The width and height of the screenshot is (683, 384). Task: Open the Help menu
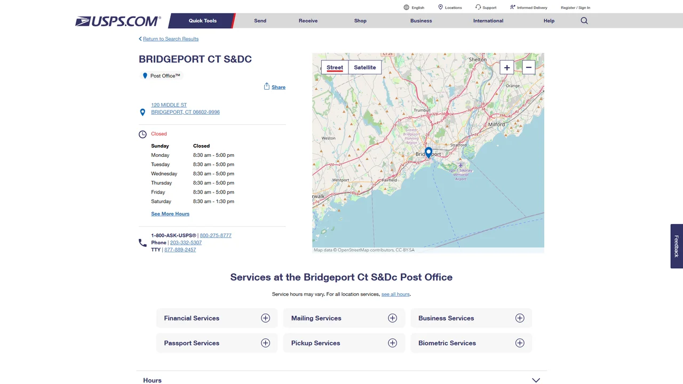(549, 21)
